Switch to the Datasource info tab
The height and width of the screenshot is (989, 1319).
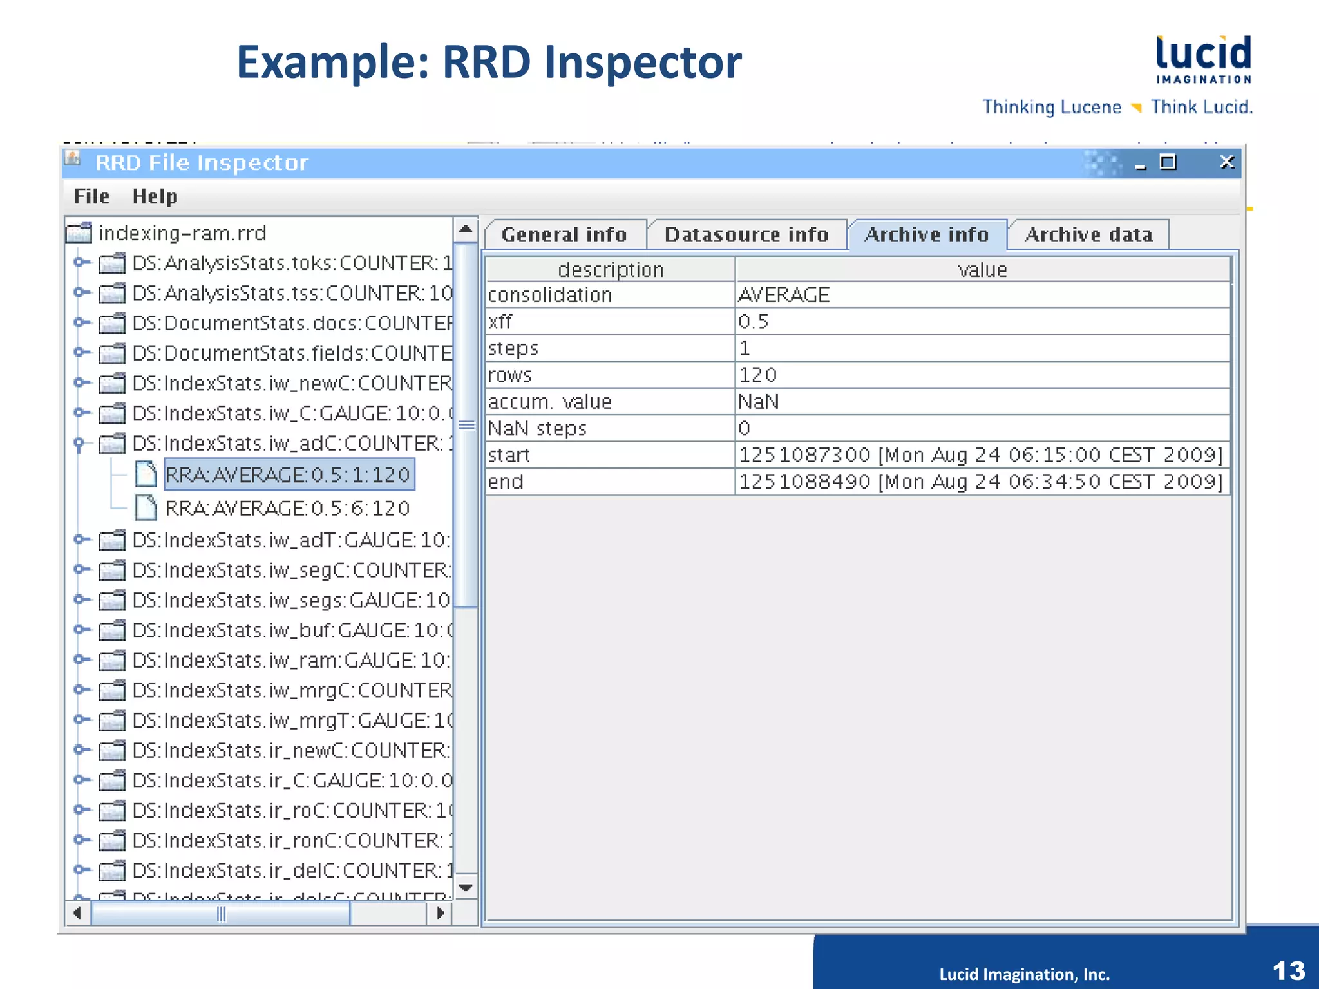(747, 234)
